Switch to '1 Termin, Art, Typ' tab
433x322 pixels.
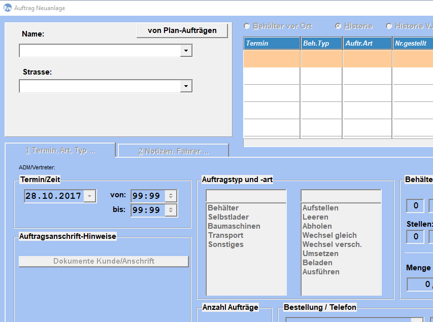point(60,151)
